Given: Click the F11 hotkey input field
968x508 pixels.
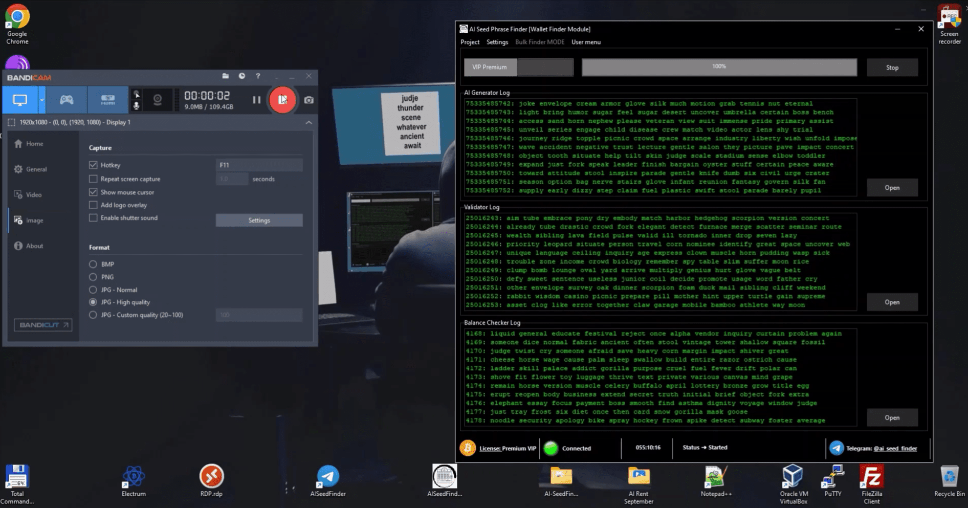Looking at the screenshot, I should (259, 165).
